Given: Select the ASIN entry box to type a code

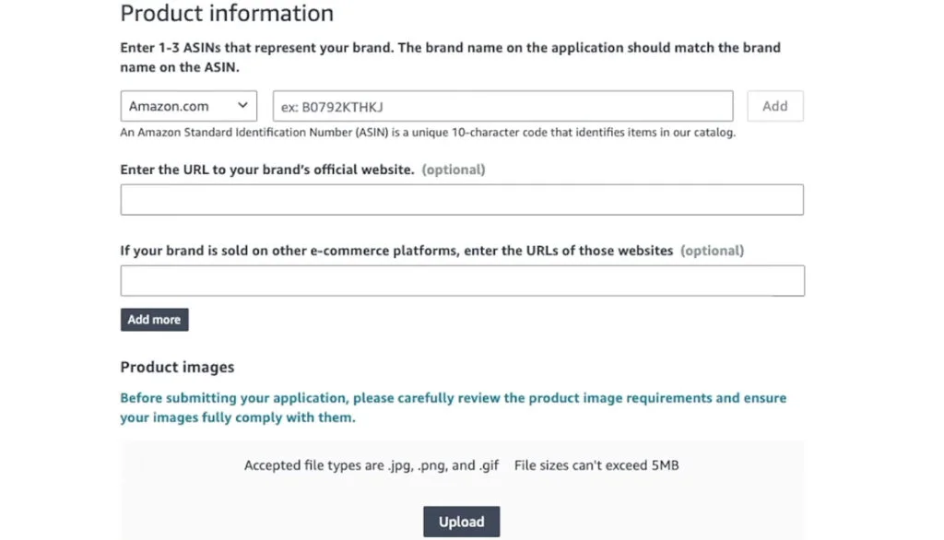Looking at the screenshot, I should pos(502,105).
